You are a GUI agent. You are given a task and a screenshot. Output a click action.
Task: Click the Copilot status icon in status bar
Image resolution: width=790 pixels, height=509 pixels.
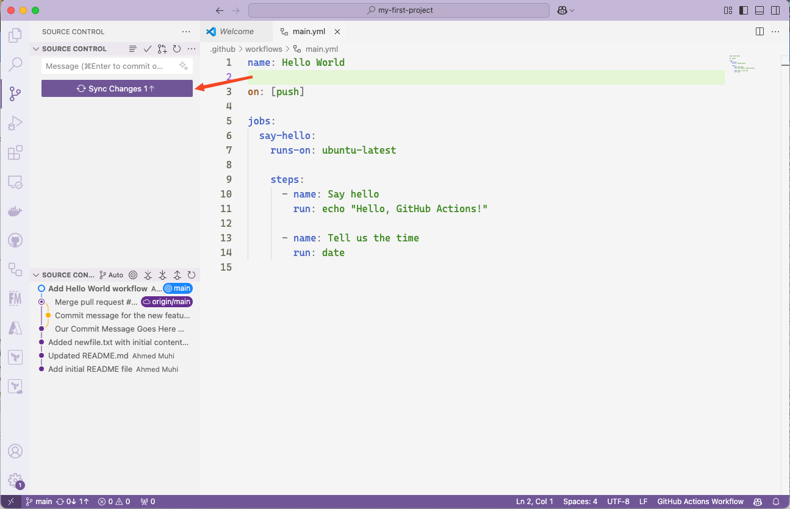click(x=757, y=502)
